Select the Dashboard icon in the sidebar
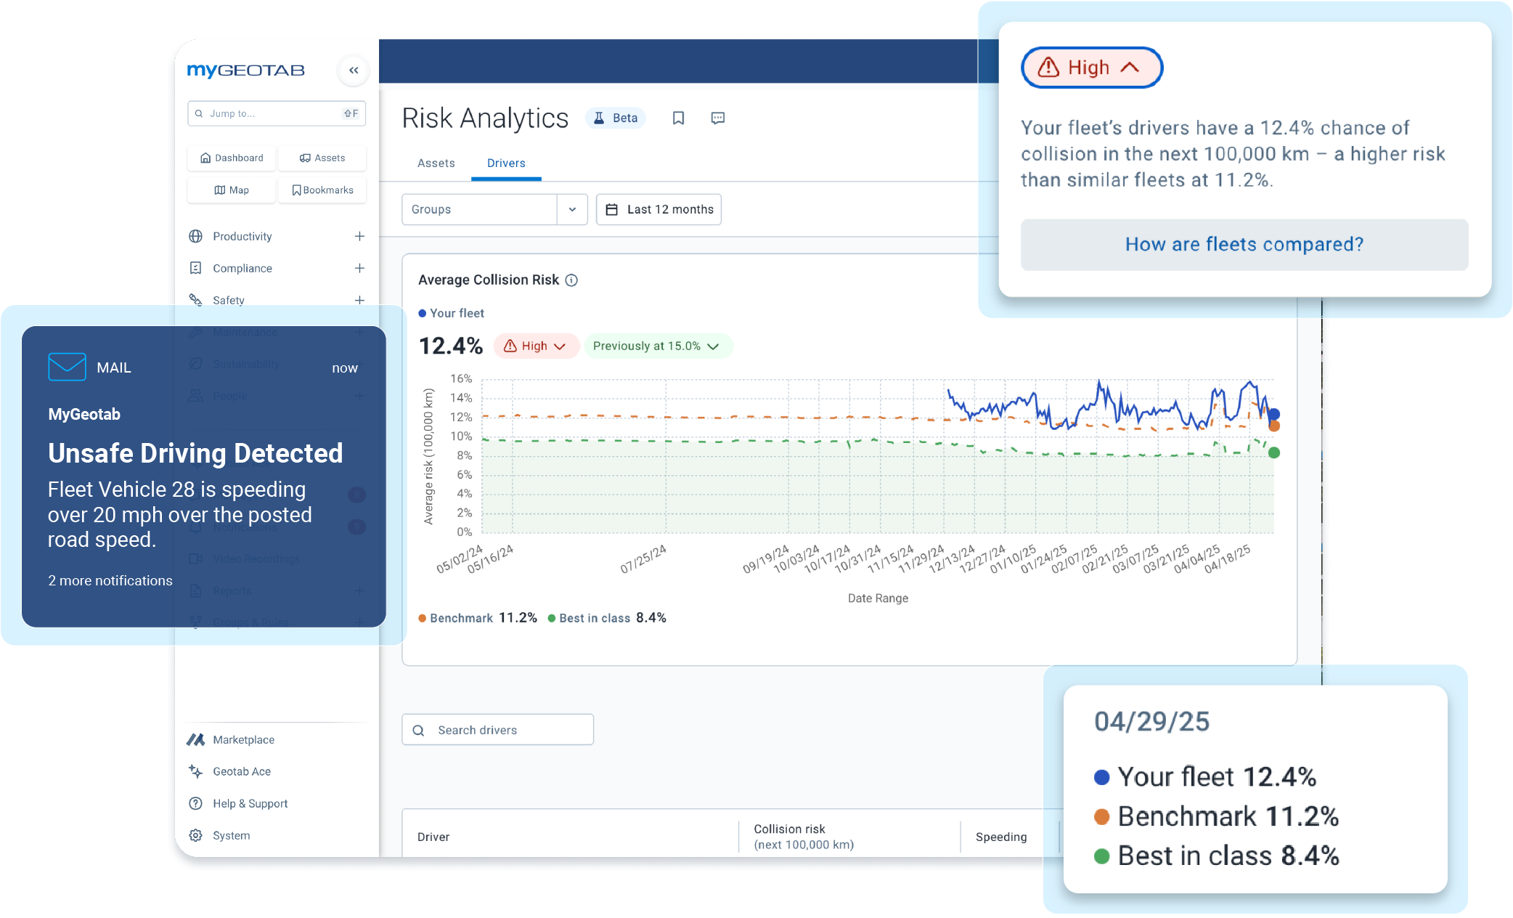This screenshot has width=1513, height=918. 231,158
